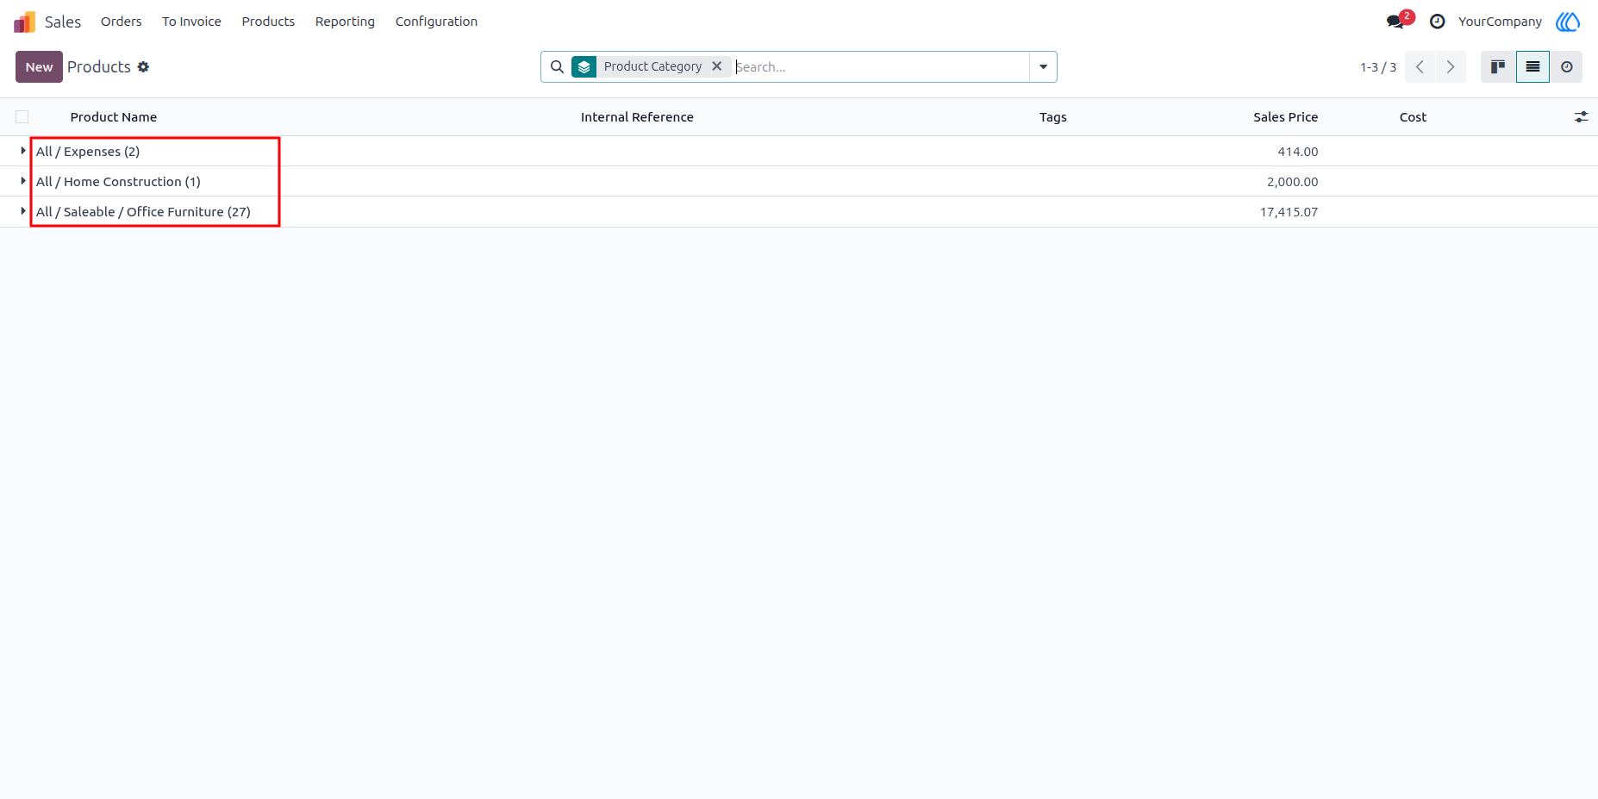Expand the All / Expenses group arrow
The height and width of the screenshot is (799, 1598).
click(23, 151)
